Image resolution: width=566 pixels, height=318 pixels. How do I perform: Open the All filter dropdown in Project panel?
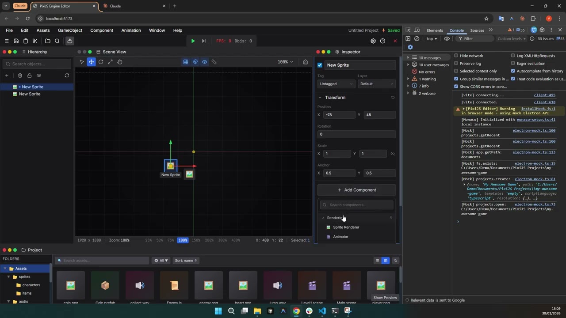point(161,261)
